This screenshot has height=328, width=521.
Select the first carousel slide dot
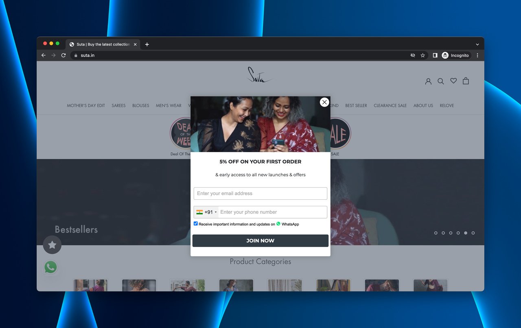click(436, 233)
